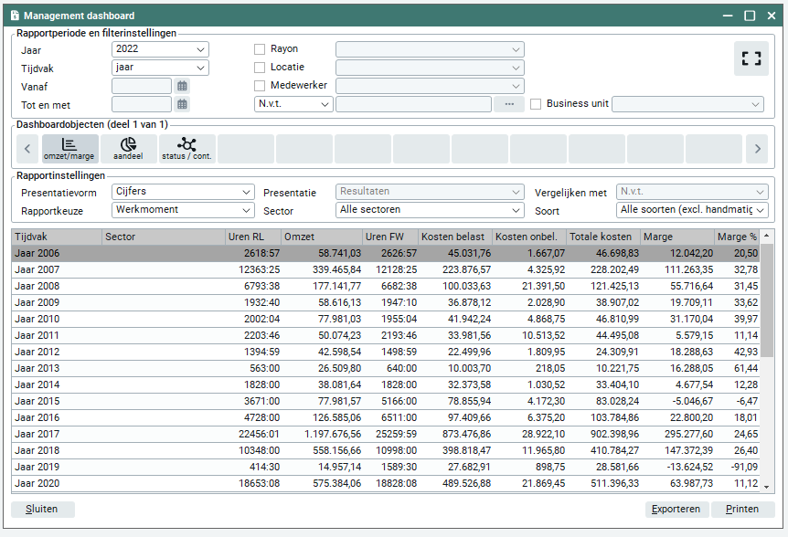788x537 pixels.
Task: Check the Business unit checkbox
Action: click(x=536, y=104)
